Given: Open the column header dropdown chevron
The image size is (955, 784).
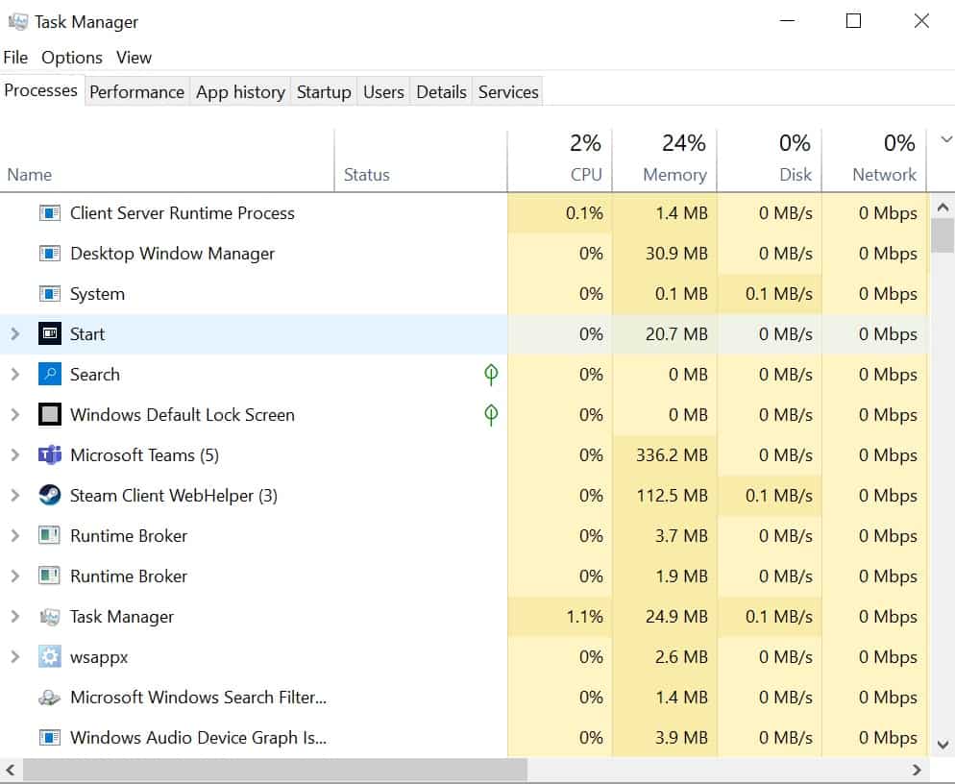Looking at the screenshot, I should (x=945, y=139).
